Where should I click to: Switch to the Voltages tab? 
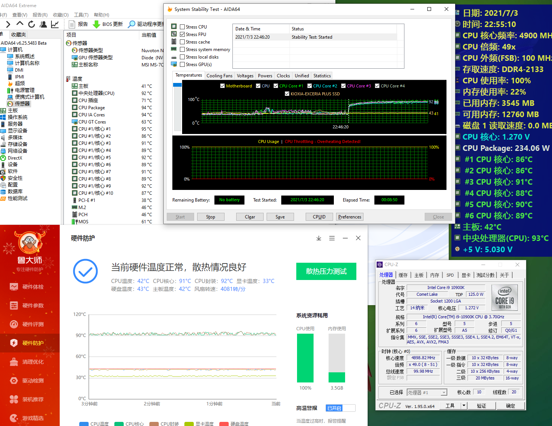[x=245, y=76]
